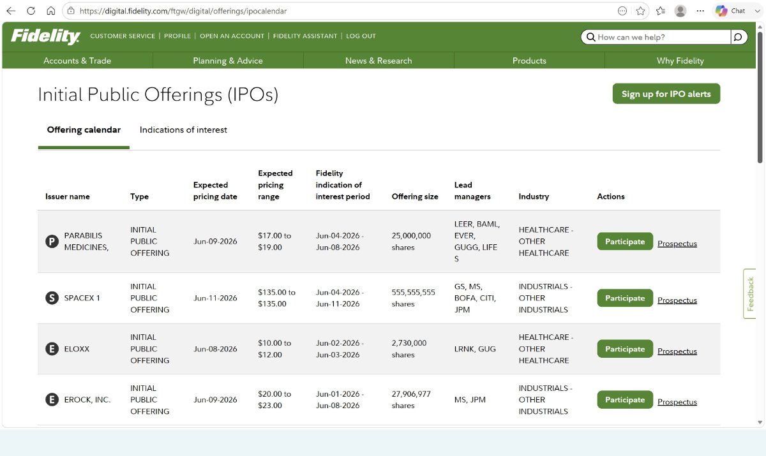Viewport: 766px width, 456px height.
Task: Click the Initial Public Offerings (IPOs) heading
Action: (x=158, y=94)
